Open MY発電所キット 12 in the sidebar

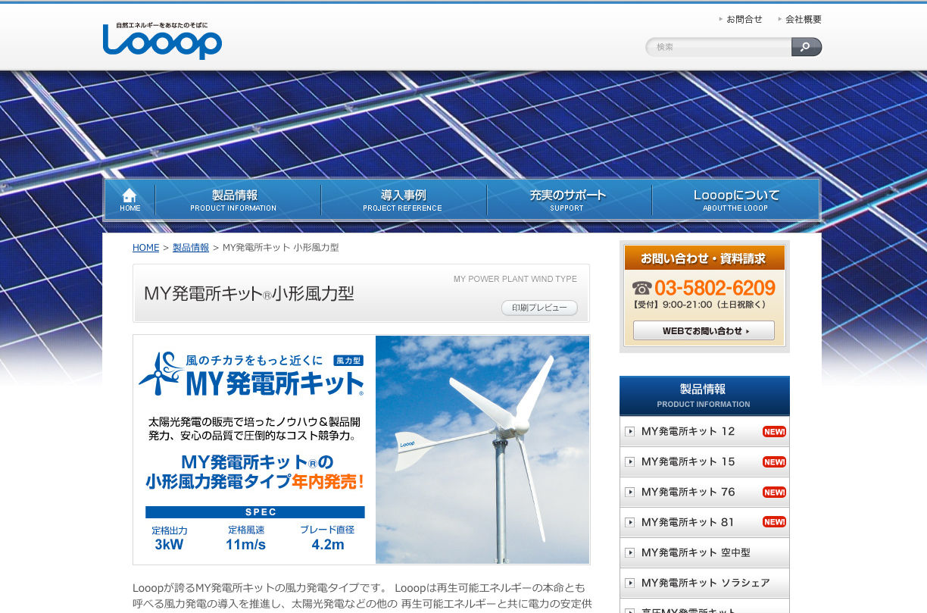[x=704, y=432]
